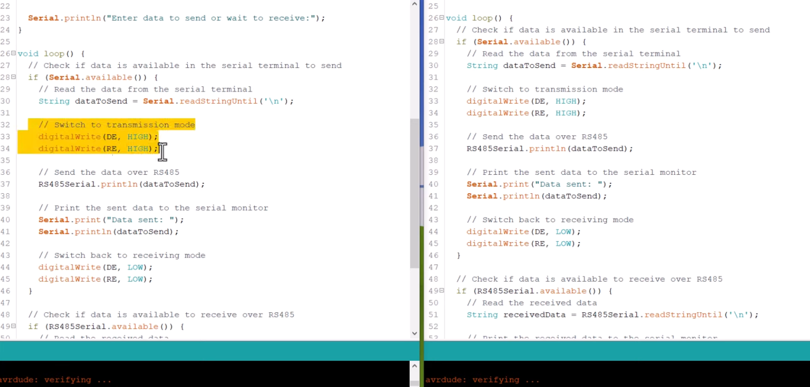Screen dimensions: 810x387
Task: Collapse the Serial.available() if-block fold at line 28
Action: [x=13, y=77]
